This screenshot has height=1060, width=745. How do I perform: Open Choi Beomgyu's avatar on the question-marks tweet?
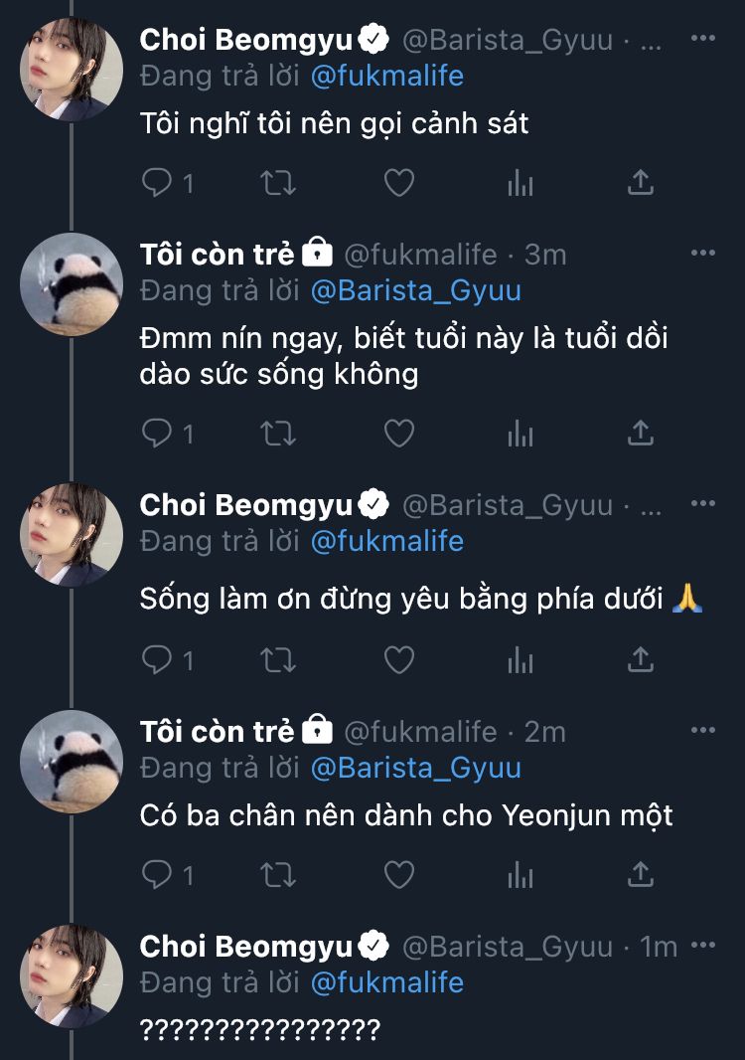(72, 974)
